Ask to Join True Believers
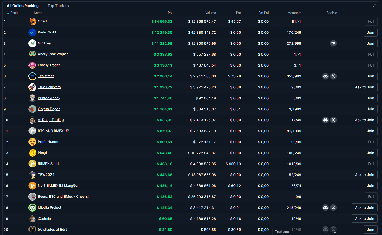Viewport: 382px width, 235px height. [364, 87]
